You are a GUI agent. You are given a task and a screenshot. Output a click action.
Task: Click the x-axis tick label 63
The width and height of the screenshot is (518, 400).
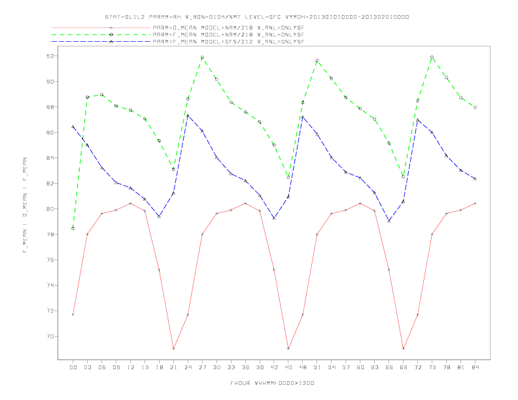click(x=375, y=367)
